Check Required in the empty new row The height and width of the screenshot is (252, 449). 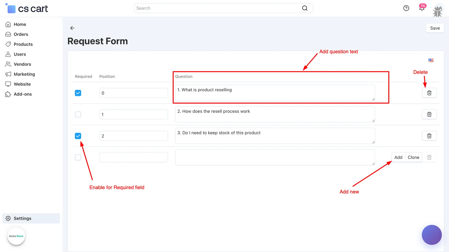tap(78, 157)
